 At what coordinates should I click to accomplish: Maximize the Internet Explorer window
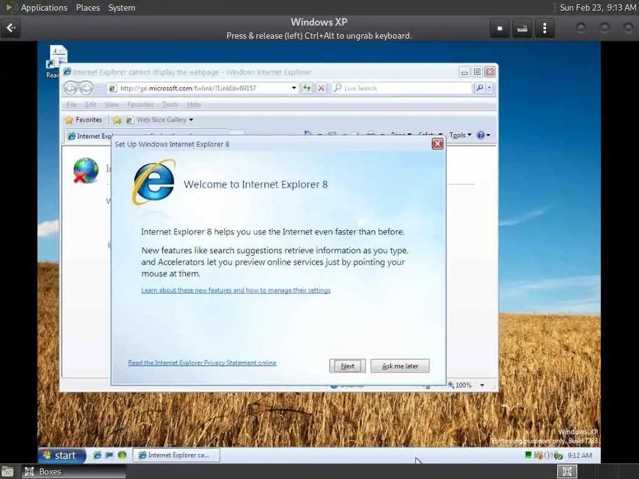coord(477,72)
